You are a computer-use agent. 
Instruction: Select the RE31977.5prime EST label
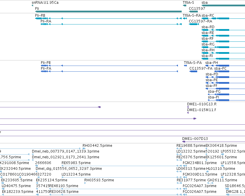(191, 180)
